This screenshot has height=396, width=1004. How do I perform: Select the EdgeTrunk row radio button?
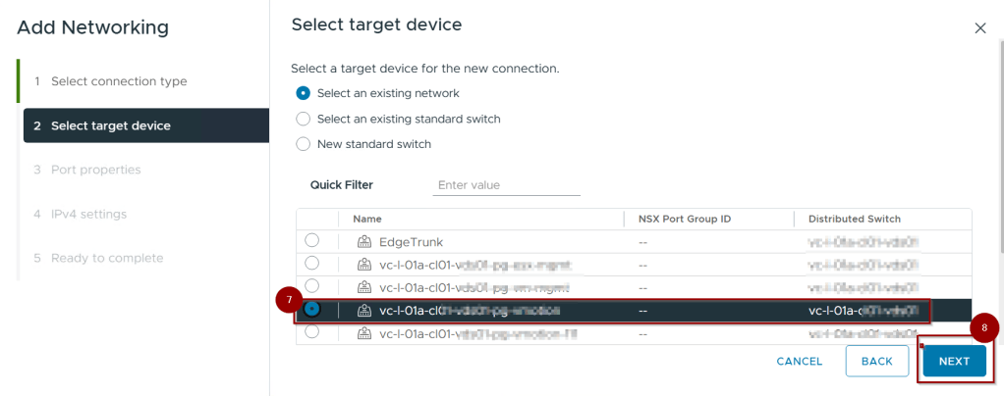(311, 240)
